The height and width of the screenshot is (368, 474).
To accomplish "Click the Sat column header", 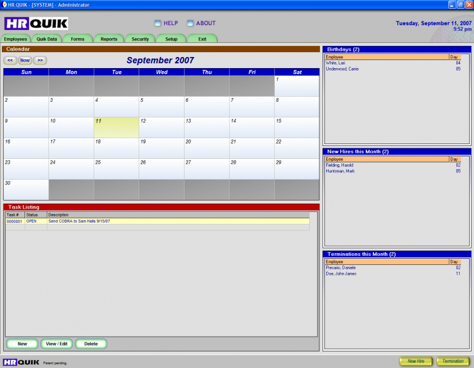I will [297, 72].
